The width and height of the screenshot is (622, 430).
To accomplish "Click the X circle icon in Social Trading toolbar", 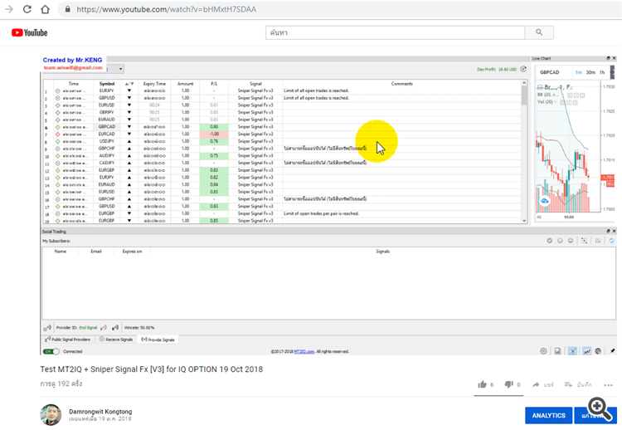I will [x=560, y=241].
